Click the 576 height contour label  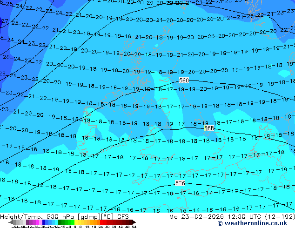tap(180, 183)
